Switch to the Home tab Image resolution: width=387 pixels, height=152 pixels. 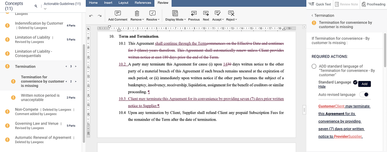tap(93, 3)
